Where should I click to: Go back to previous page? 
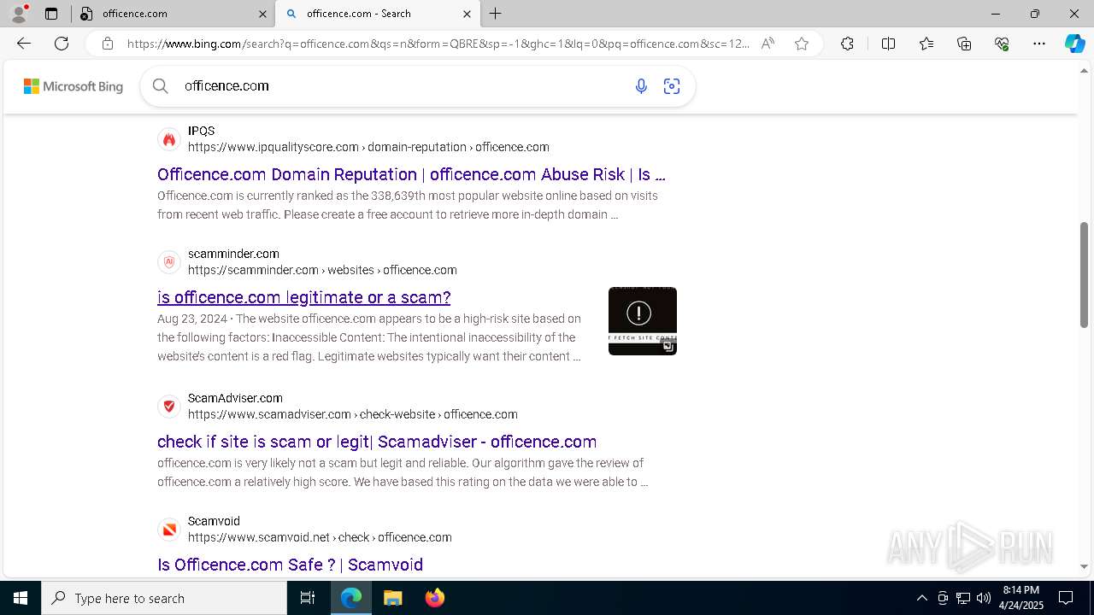pos(24,44)
